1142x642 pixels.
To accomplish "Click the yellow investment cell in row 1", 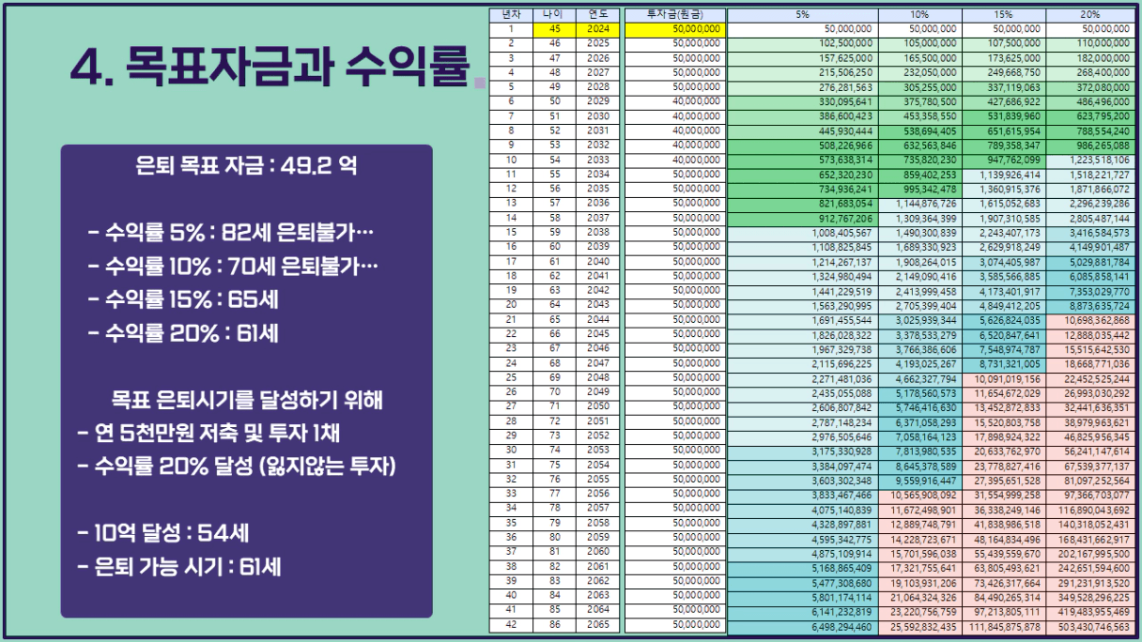I will pos(674,29).
